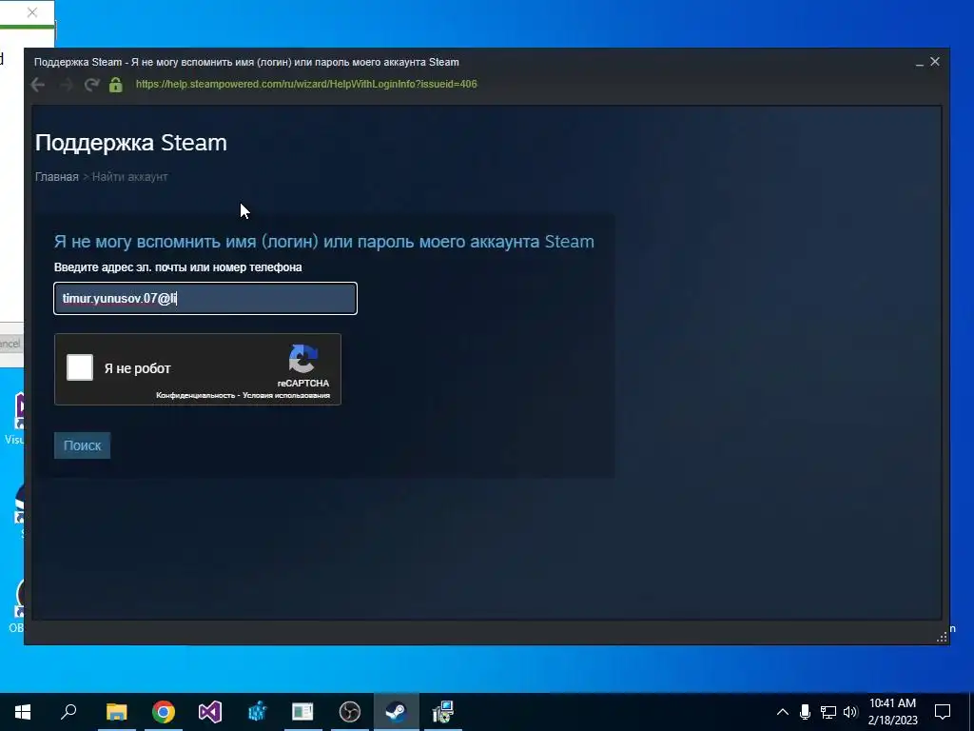Reload the Steam support page

(x=92, y=85)
